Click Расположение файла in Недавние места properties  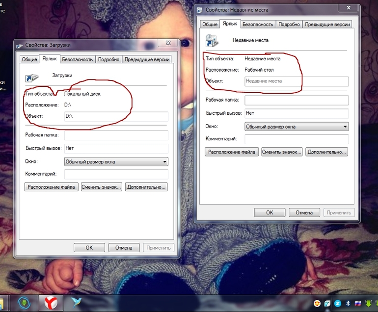[x=232, y=152]
